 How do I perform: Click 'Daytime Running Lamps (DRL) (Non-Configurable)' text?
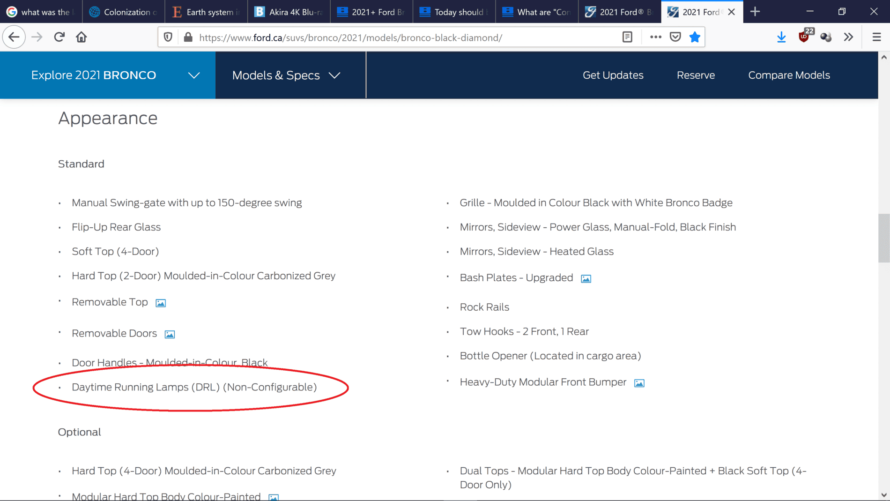[x=194, y=387]
